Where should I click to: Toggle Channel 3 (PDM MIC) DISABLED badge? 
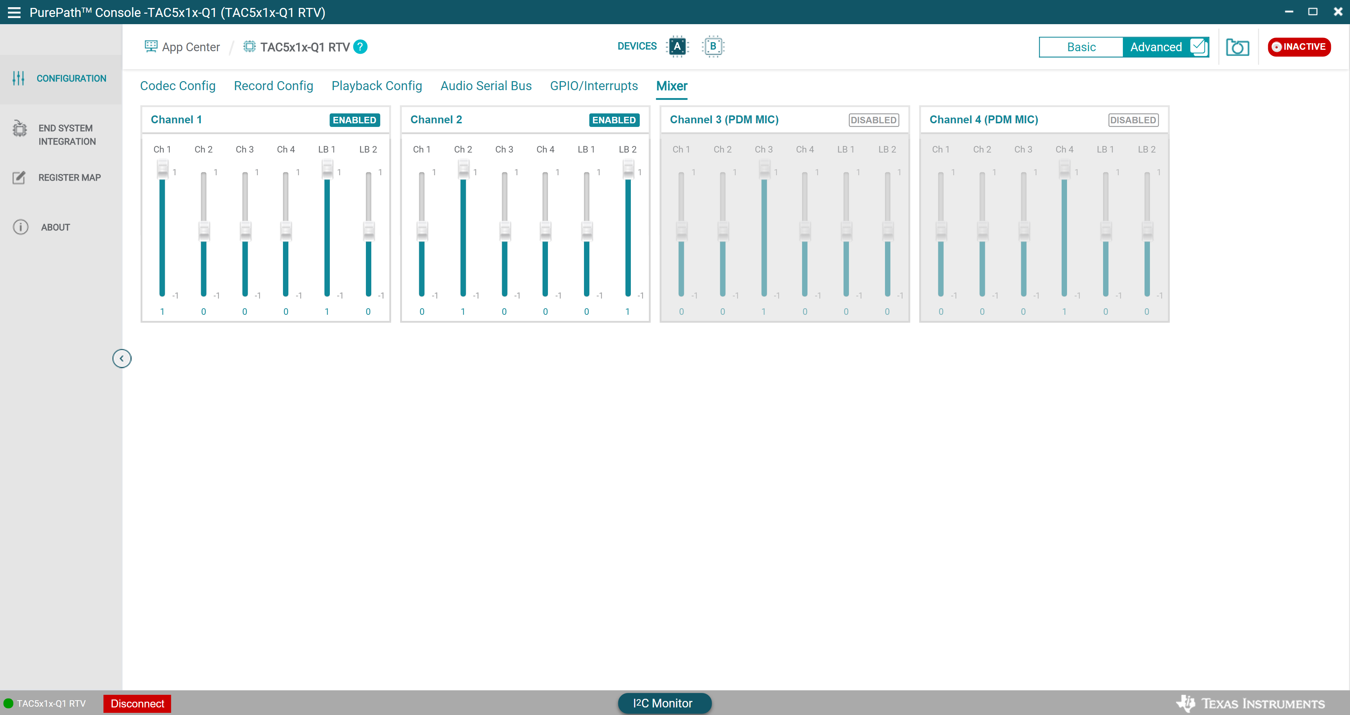873,120
